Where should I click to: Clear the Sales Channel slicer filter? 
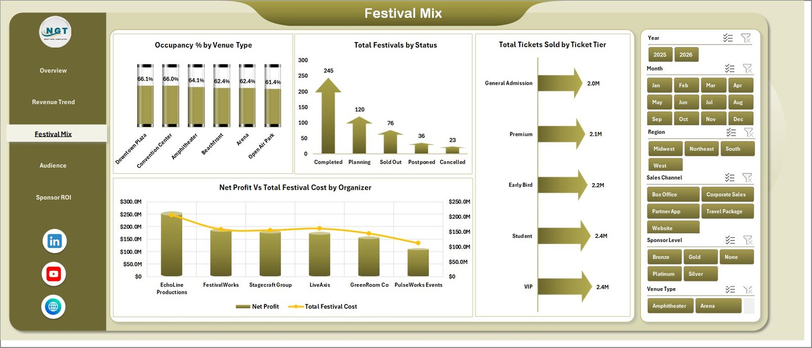tap(747, 178)
